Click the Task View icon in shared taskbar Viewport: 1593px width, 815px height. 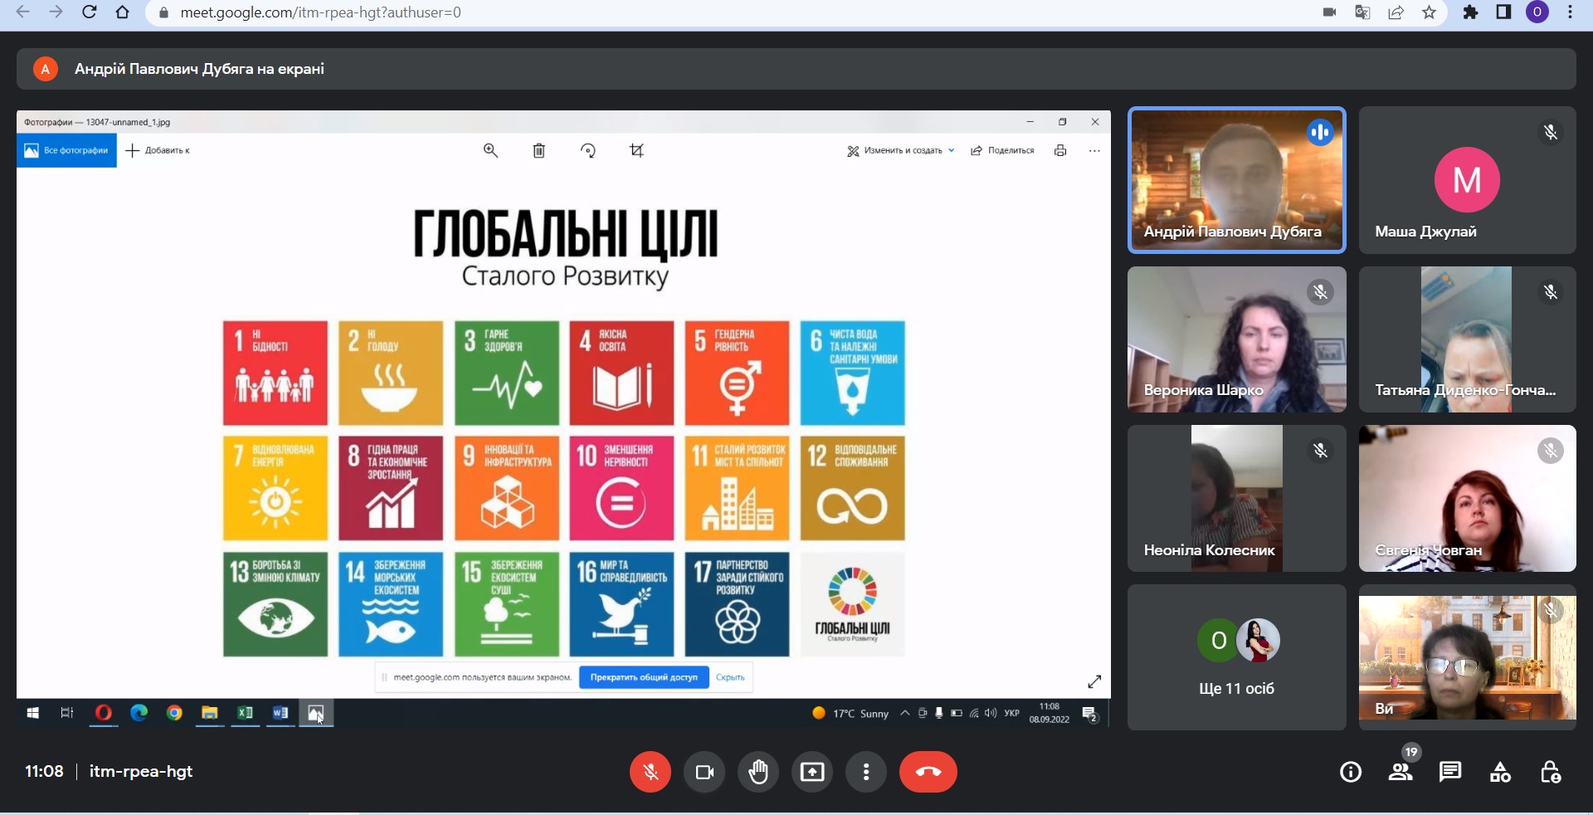coord(67,713)
